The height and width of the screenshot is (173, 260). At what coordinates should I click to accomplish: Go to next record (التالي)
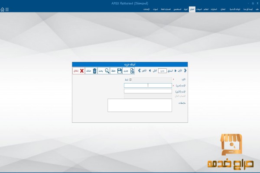coord(155,70)
